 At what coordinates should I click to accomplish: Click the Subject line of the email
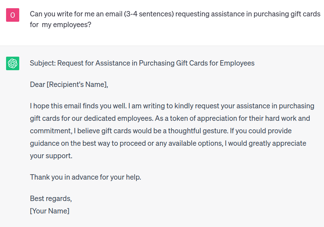pyautogui.click(x=142, y=63)
